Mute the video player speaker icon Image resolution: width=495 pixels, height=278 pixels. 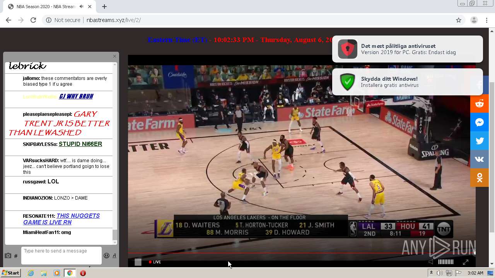(431, 262)
